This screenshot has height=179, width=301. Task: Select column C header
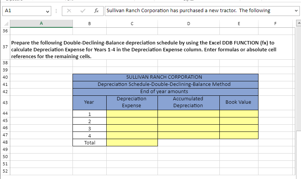tap(132, 24)
